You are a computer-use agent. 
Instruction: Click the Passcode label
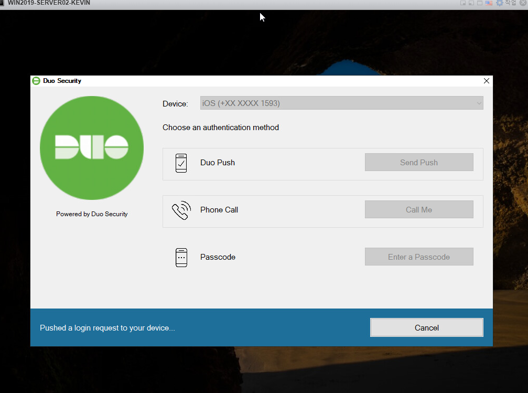coord(218,257)
